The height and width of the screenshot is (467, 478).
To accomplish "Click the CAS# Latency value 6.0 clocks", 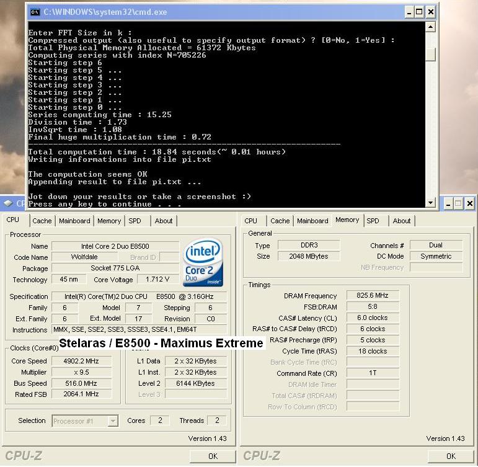I will [x=373, y=318].
